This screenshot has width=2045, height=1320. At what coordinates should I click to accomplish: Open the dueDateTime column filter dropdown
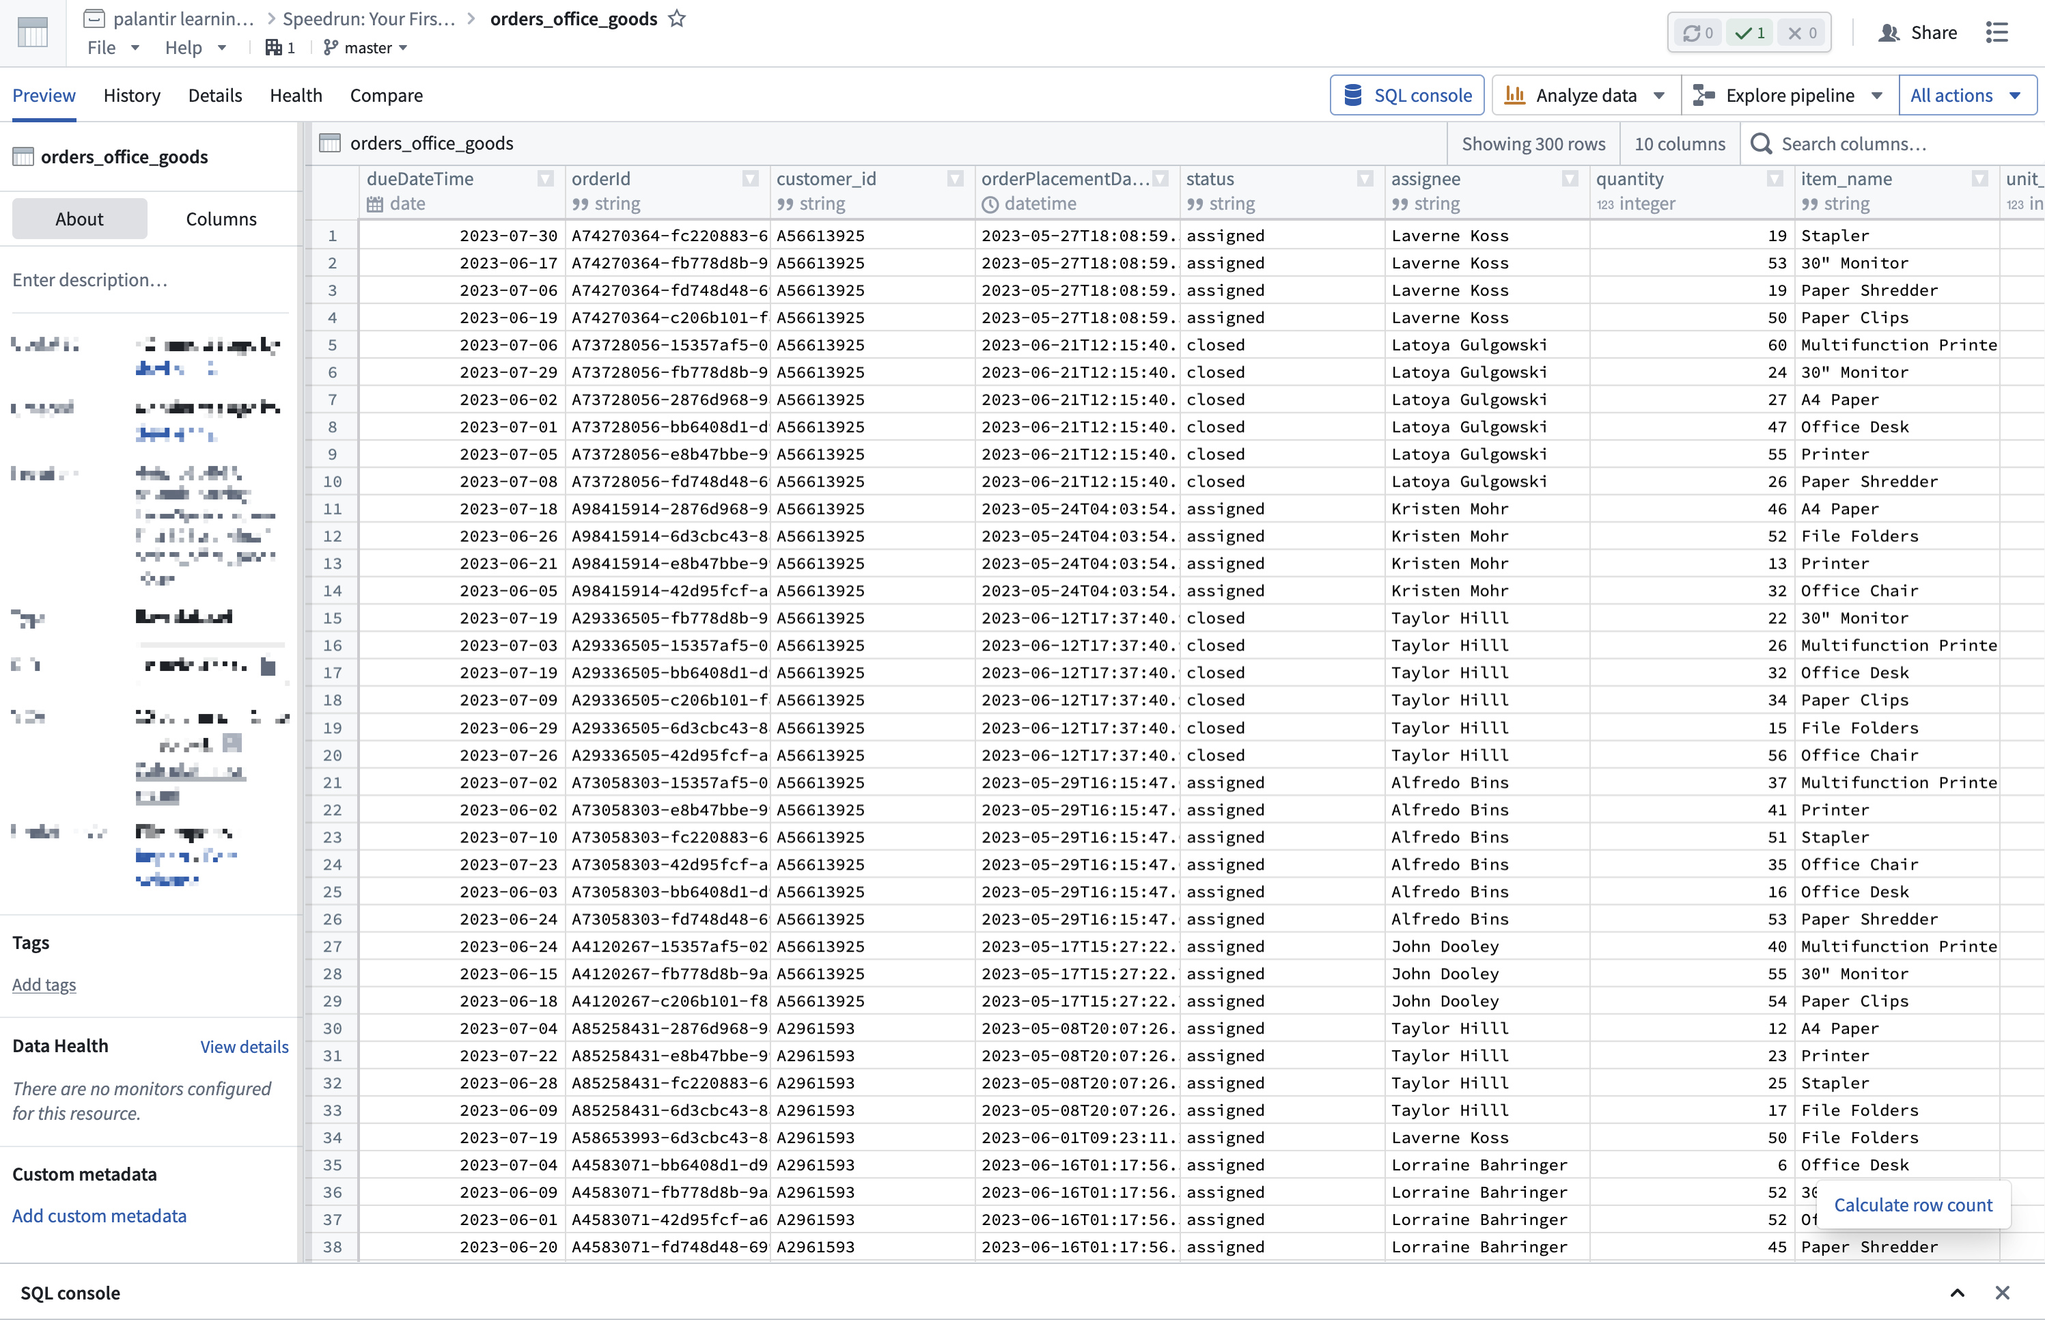(x=545, y=178)
